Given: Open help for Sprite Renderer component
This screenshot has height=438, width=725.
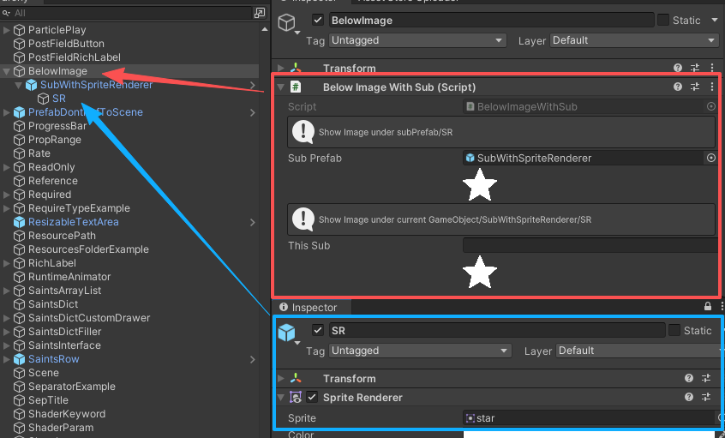Looking at the screenshot, I should (x=689, y=397).
